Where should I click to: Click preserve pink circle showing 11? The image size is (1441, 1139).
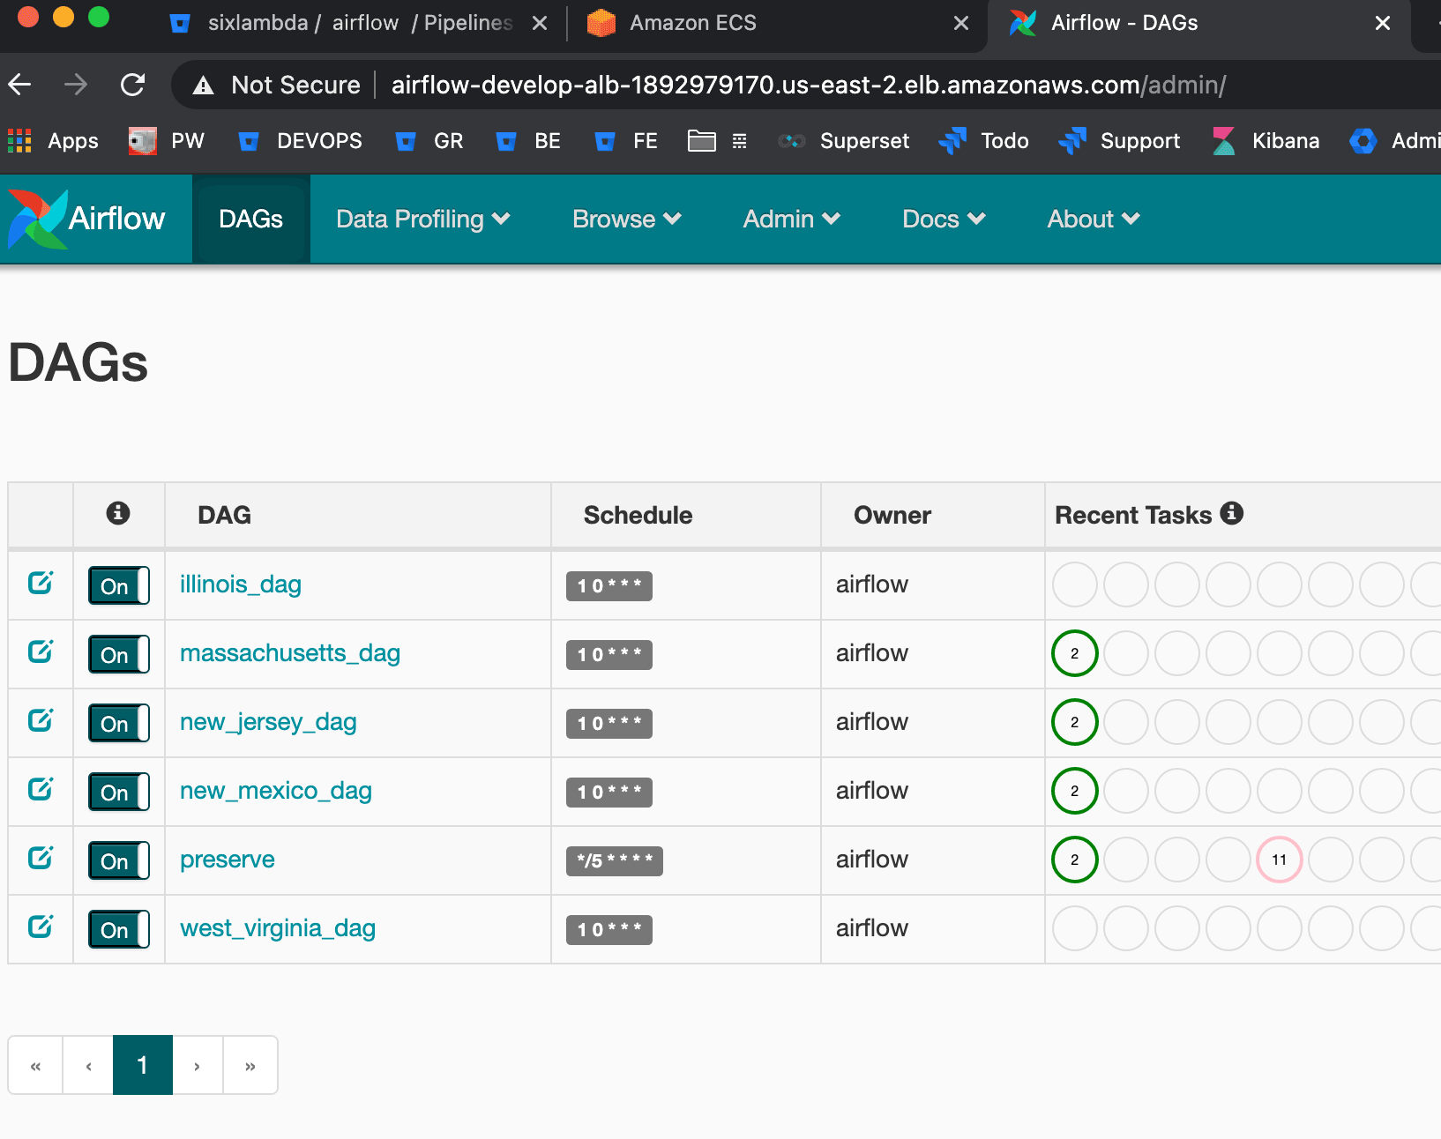click(1280, 860)
